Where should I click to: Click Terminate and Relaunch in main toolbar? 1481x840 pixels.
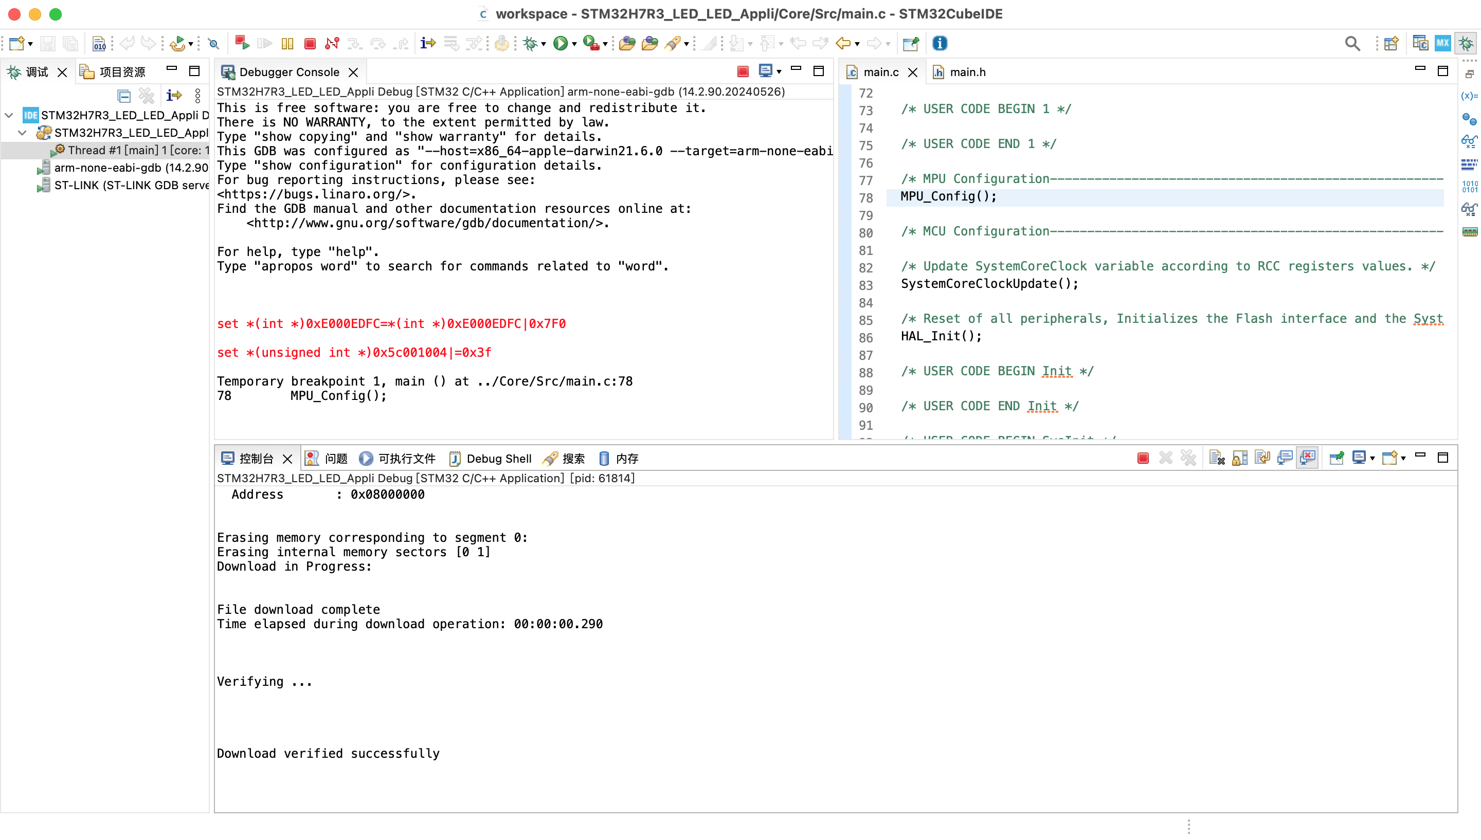click(242, 43)
